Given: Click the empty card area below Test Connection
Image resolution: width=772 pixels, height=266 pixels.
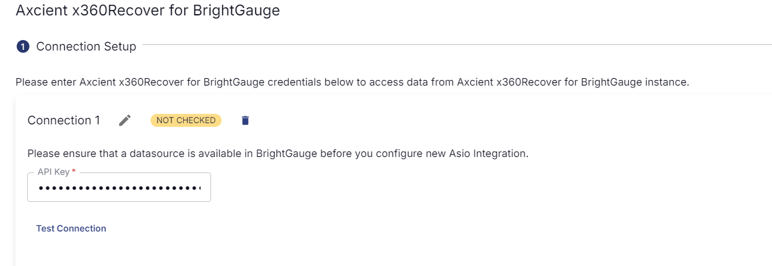Looking at the screenshot, I should point(392,251).
